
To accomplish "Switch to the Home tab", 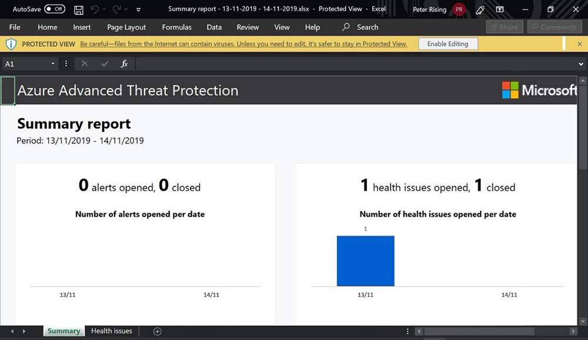I will pos(47,27).
